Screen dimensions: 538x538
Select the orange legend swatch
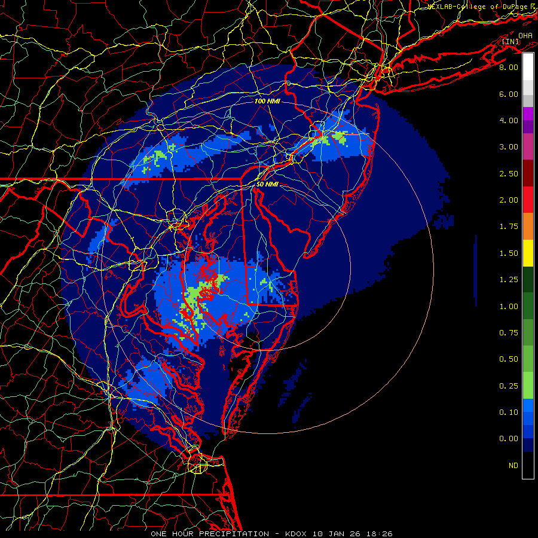pyautogui.click(x=528, y=227)
